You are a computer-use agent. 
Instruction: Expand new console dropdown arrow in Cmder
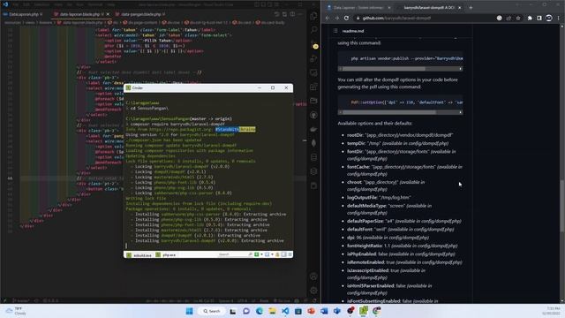point(261,254)
